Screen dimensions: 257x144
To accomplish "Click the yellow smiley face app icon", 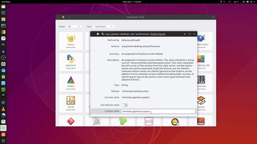I will (175, 122).
